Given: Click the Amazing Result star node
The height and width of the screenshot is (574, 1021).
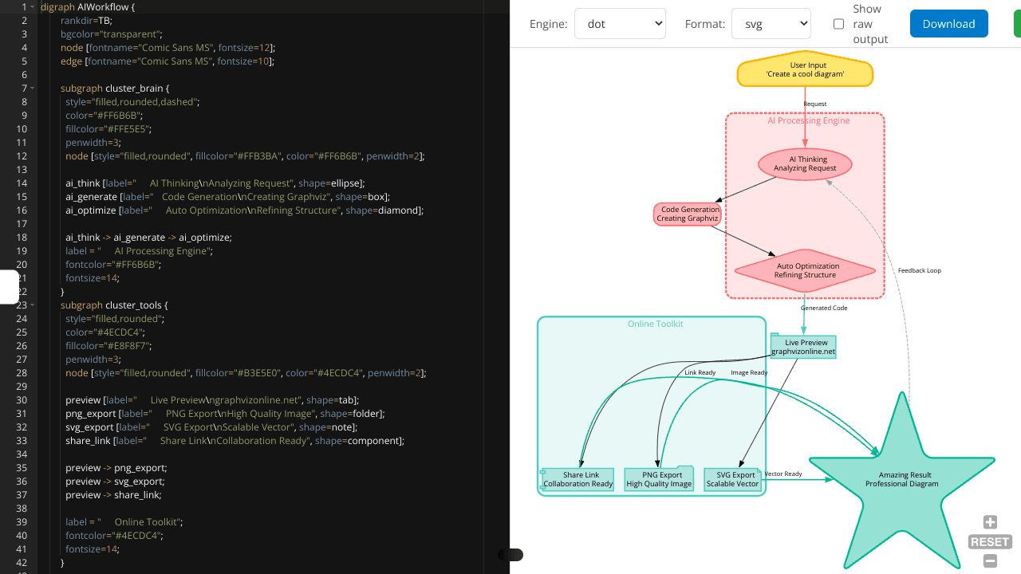Looking at the screenshot, I should [x=902, y=479].
